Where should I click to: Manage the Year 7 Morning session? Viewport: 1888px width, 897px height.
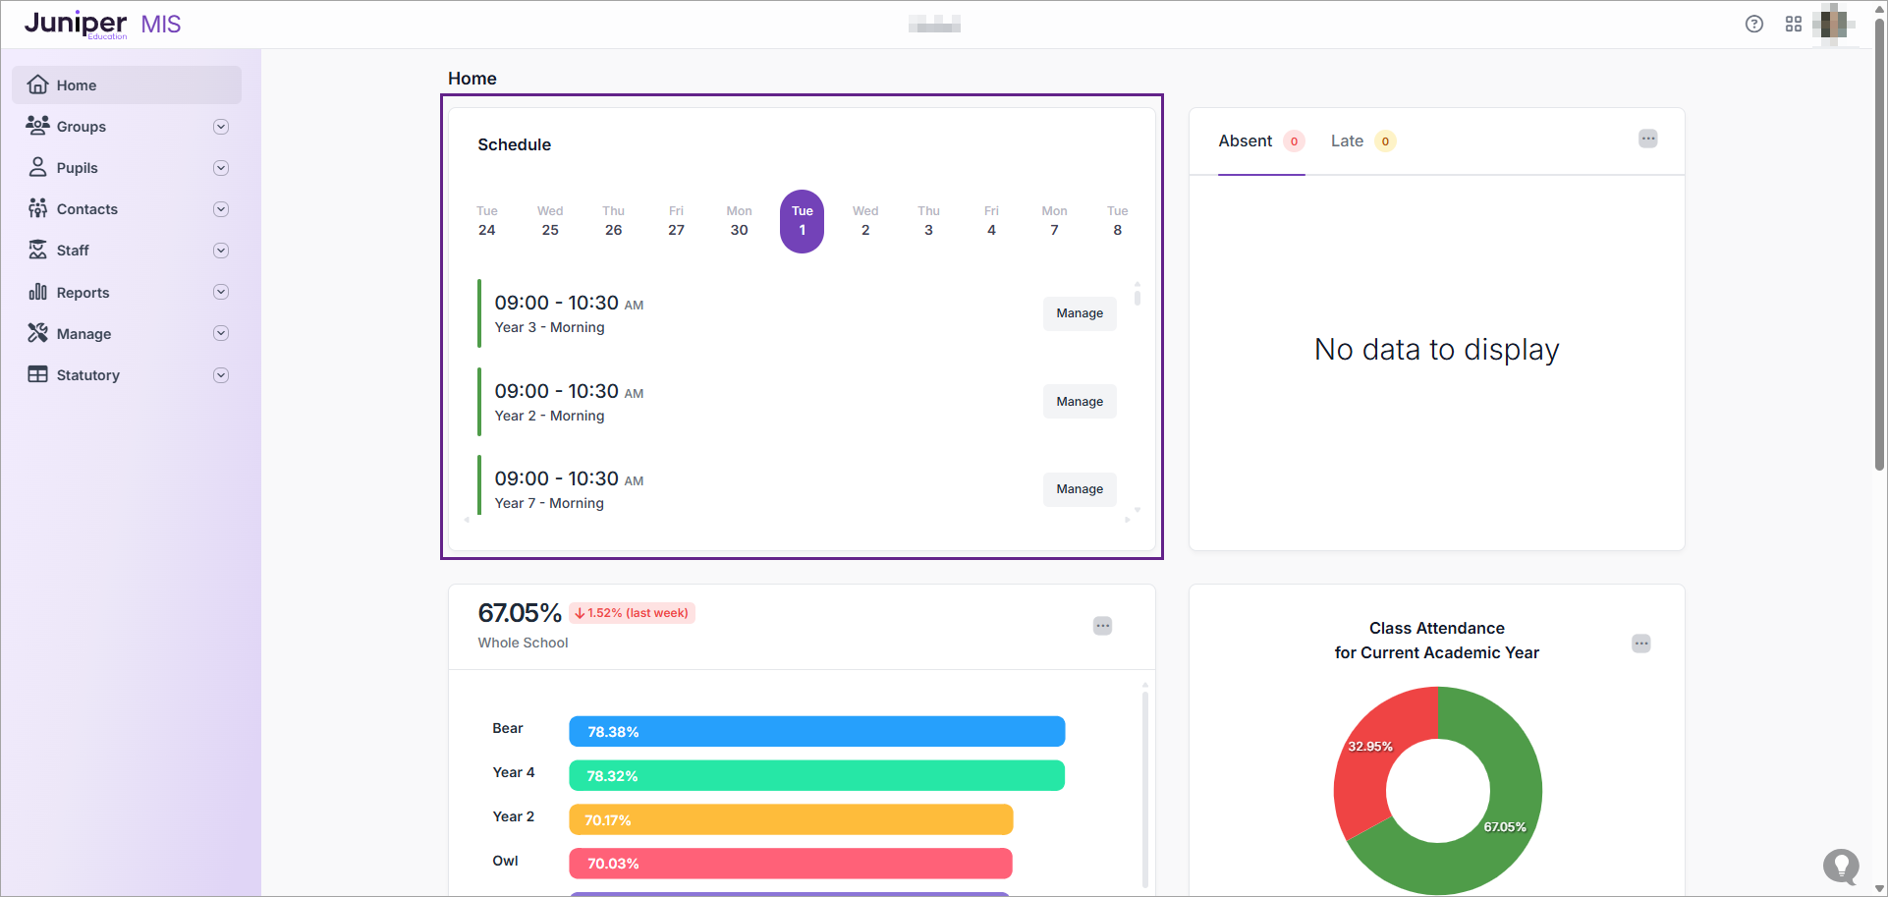[x=1079, y=488]
